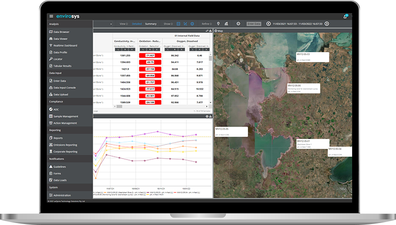Viewport: 396px width, 225px height.
Task: Open the hamburger menu beside envirosys logo
Action: coord(52,16)
